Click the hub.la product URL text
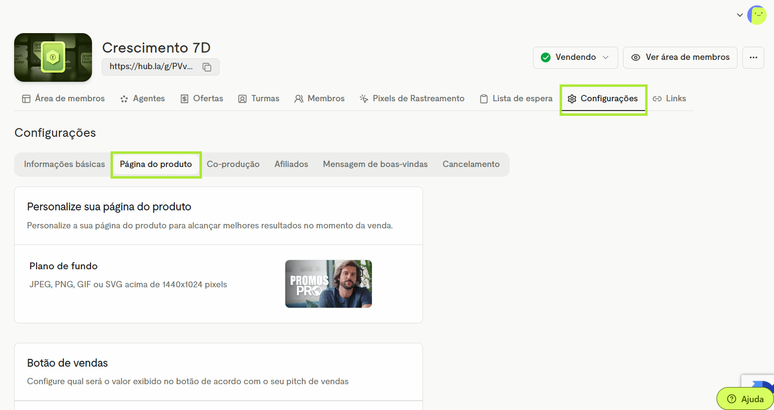The width and height of the screenshot is (774, 410). pyautogui.click(x=151, y=67)
